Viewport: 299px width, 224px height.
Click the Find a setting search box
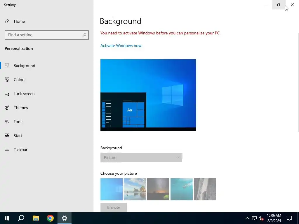pos(46,35)
